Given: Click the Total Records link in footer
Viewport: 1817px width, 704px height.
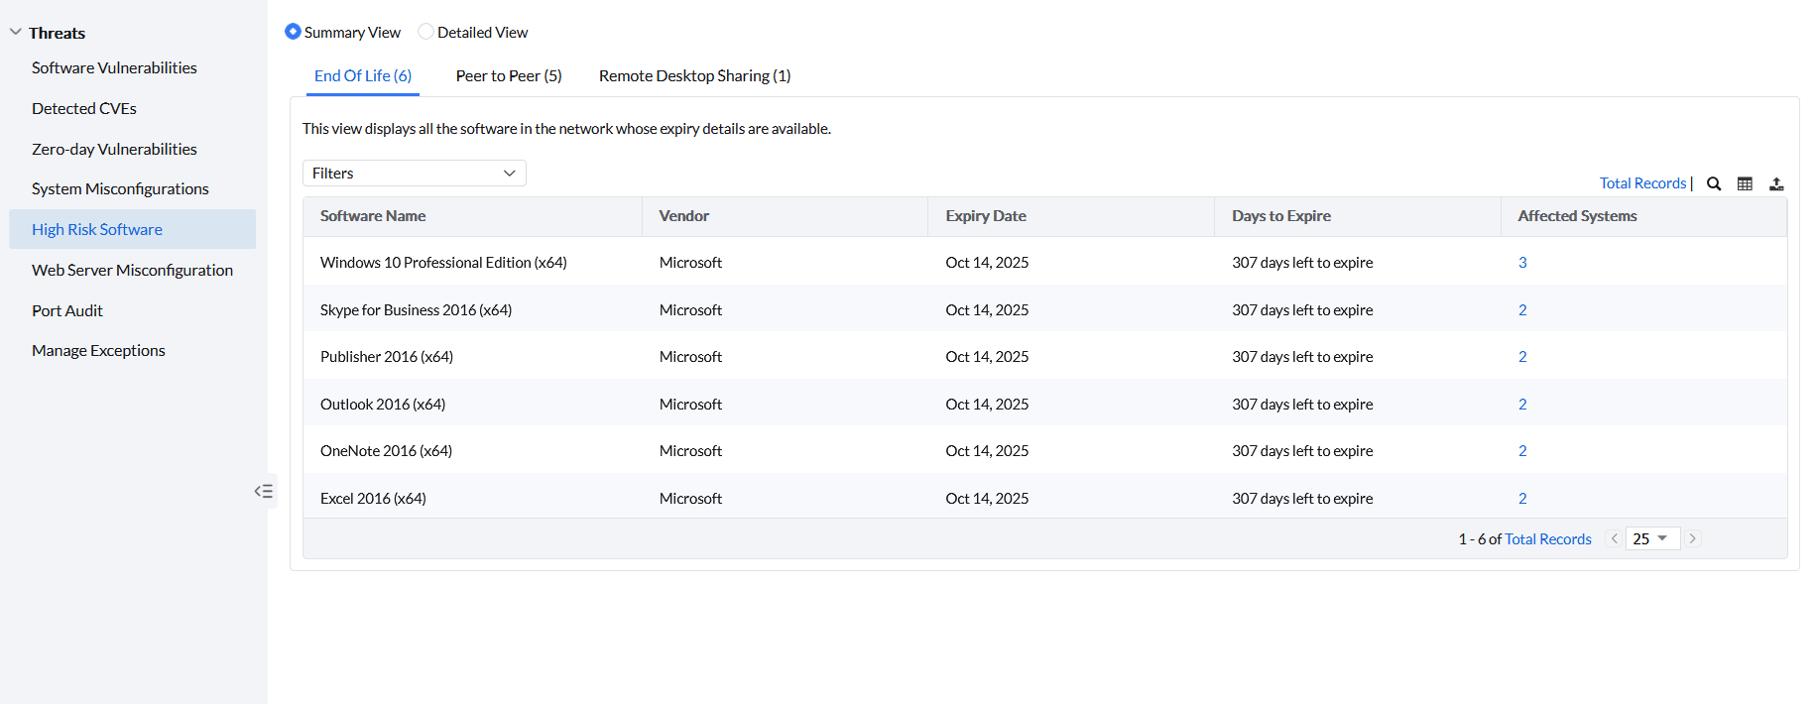Looking at the screenshot, I should point(1547,539).
